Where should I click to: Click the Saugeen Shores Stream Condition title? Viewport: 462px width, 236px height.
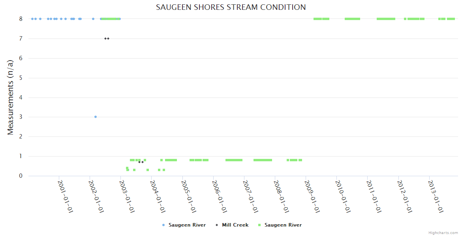click(x=231, y=7)
